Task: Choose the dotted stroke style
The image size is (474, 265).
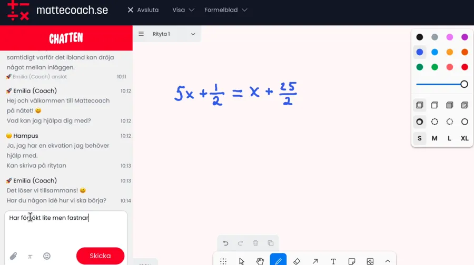Action: [x=450, y=121]
